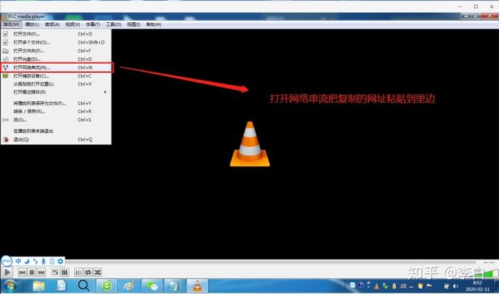Choose 打开文件夹(F)... menu entry

tap(56, 51)
